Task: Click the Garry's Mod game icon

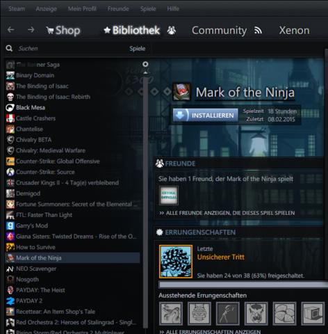Action: coord(10,225)
